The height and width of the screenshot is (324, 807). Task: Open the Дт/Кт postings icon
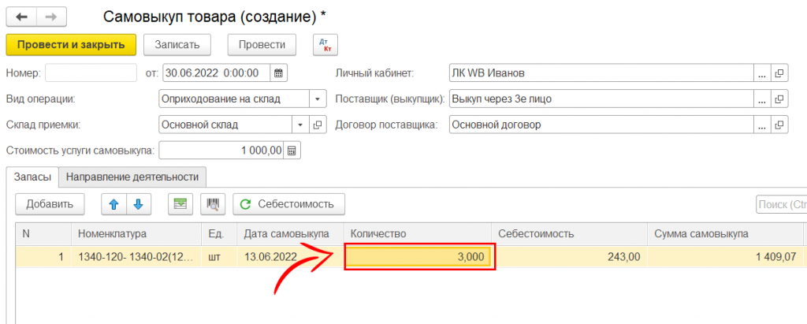coord(325,45)
